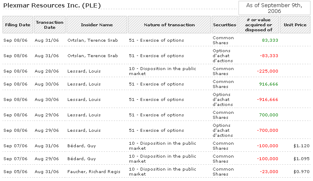Sort by the Transaction Date header
The image size is (313, 181).
[49, 25]
